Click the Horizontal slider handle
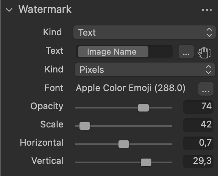This screenshot has height=176, width=218. tap(124, 144)
